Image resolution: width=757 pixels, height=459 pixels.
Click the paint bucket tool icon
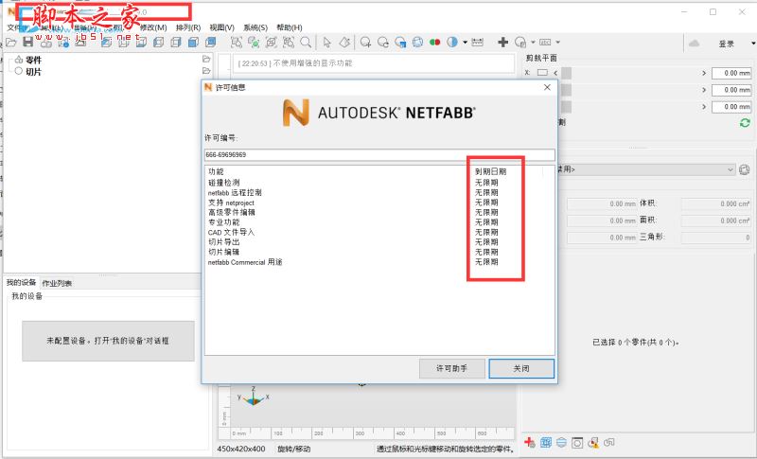pos(344,43)
